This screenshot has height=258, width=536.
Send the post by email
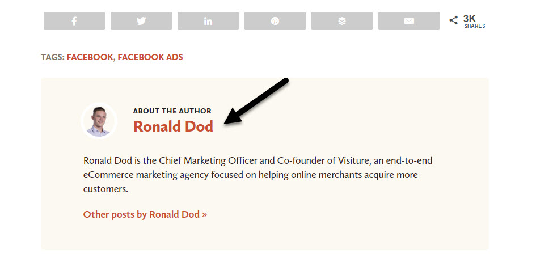click(x=409, y=21)
